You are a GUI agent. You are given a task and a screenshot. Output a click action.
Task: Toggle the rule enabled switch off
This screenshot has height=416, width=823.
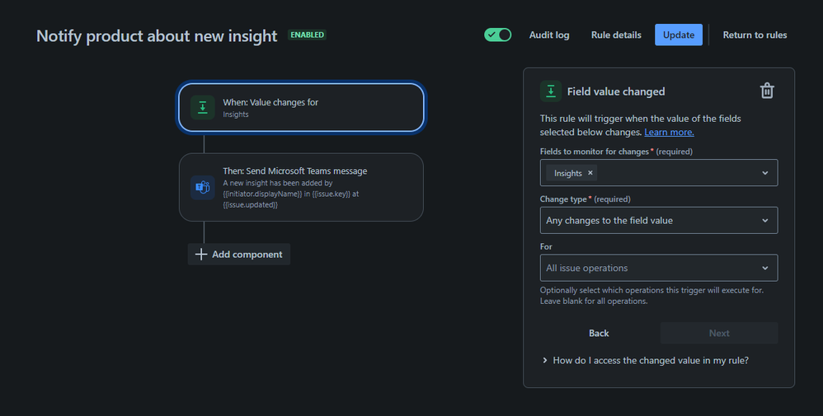point(497,35)
